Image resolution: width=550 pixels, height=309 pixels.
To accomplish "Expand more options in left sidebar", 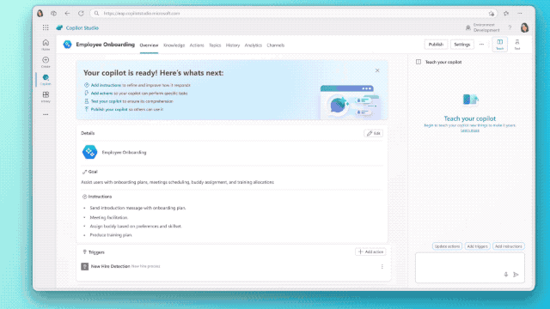I will (x=46, y=114).
